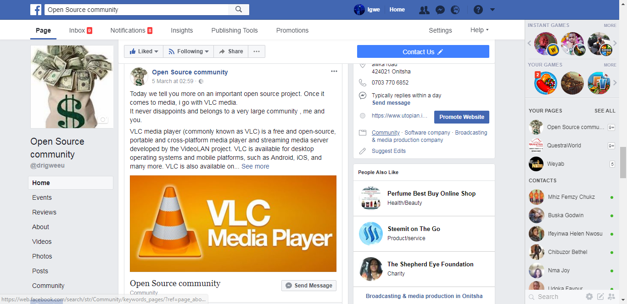
Task: Open chat with Mhiz Femzy Chukz
Action: 572,197
